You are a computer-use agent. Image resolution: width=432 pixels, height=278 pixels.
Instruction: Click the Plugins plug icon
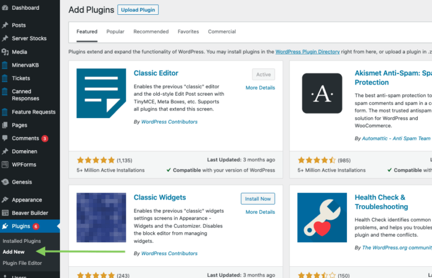coord(6,226)
